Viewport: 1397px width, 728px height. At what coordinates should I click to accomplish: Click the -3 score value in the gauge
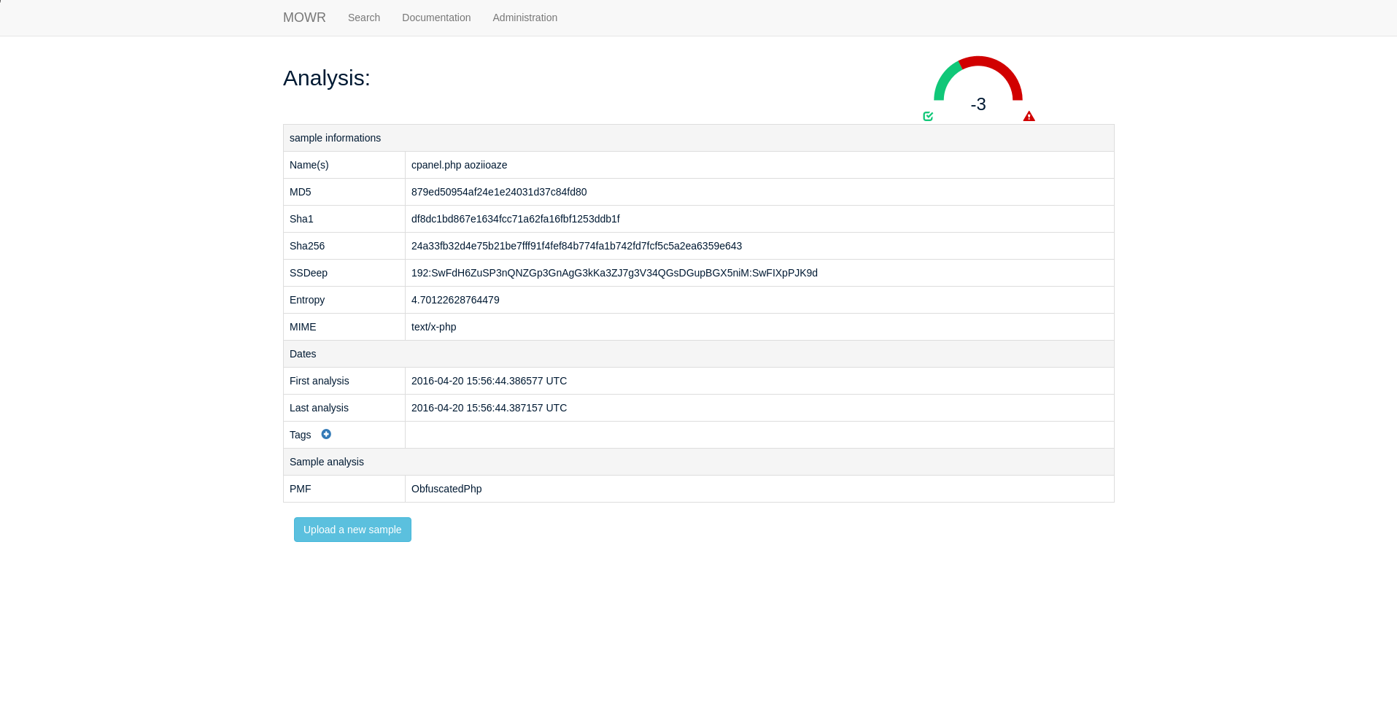click(978, 104)
